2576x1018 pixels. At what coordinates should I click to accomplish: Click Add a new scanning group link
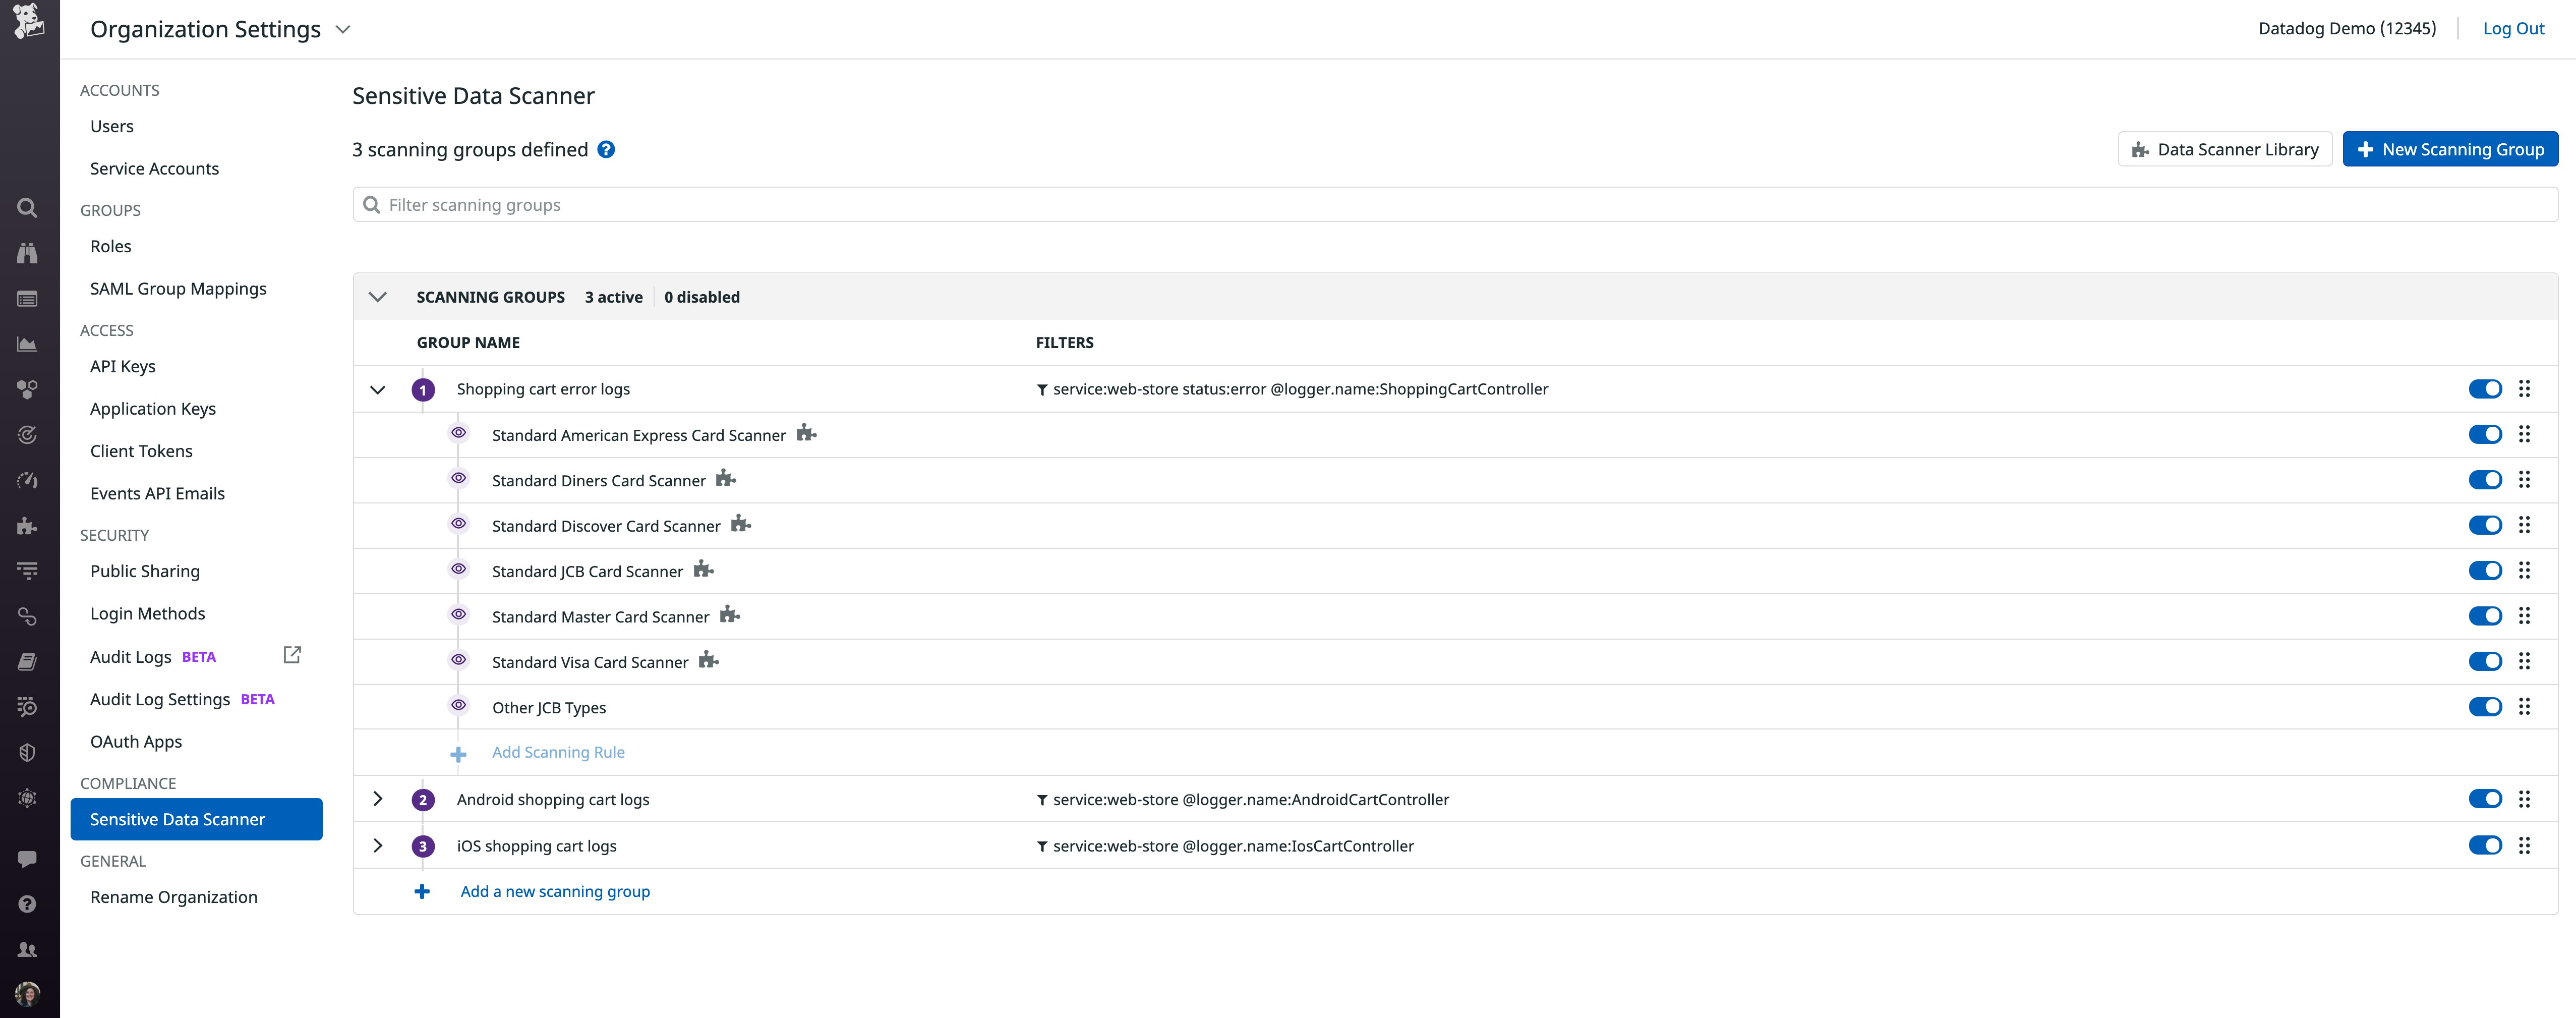coord(554,891)
